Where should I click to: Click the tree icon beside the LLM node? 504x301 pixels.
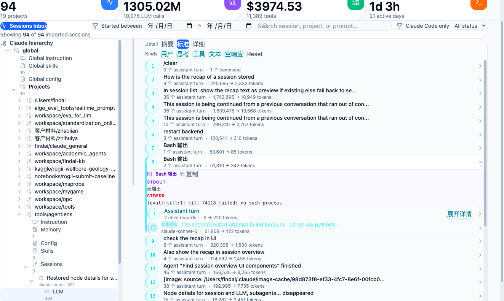pos(47,291)
